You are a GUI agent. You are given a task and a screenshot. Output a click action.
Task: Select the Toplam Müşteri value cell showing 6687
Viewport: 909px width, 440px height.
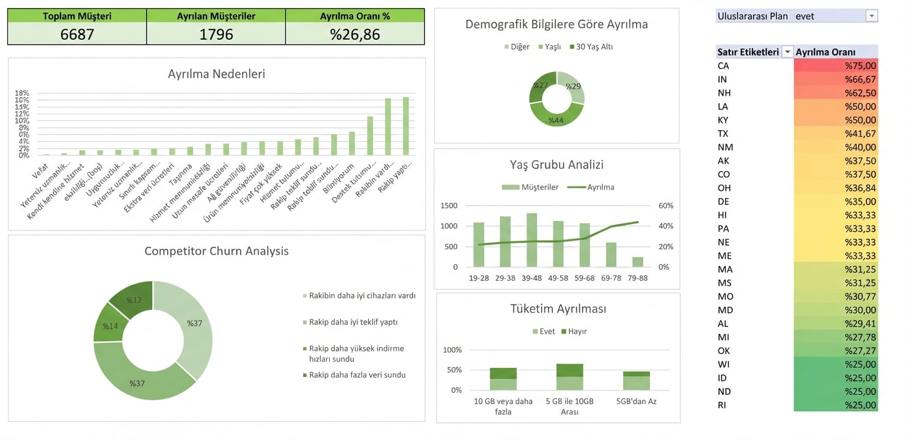coord(76,33)
